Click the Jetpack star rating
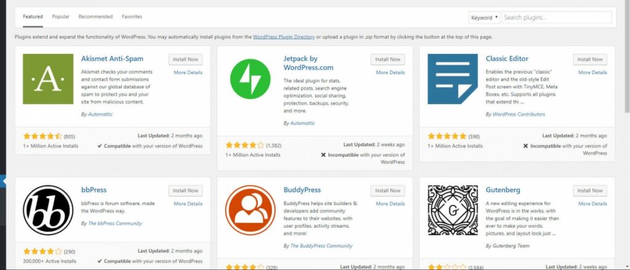This screenshot has width=630, height=270. click(x=245, y=145)
